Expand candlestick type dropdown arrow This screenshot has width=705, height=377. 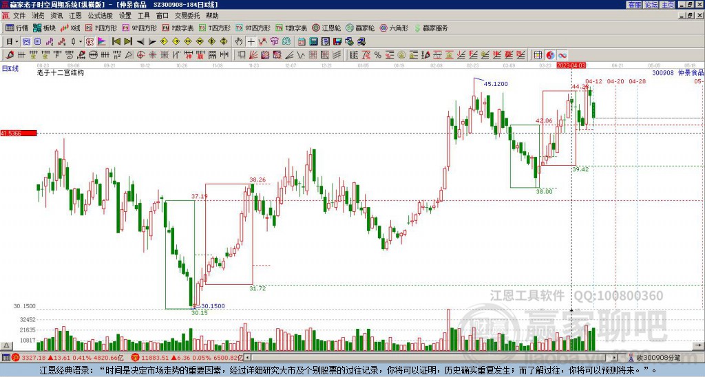(81, 41)
